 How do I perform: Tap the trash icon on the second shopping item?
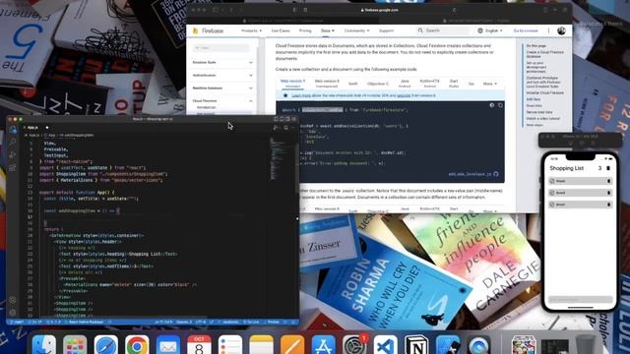pyautogui.click(x=608, y=193)
